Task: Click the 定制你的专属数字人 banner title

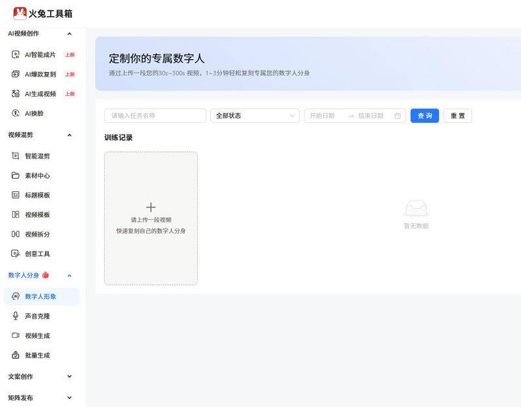Action: pos(156,59)
